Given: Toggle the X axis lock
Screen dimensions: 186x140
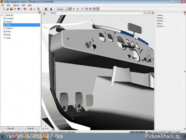Looking at the screenshot, I should pos(70,9).
